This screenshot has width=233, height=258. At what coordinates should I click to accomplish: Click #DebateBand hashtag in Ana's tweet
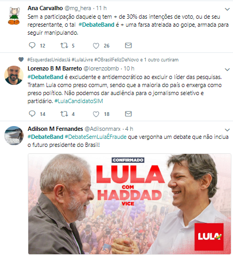[x=96, y=25]
